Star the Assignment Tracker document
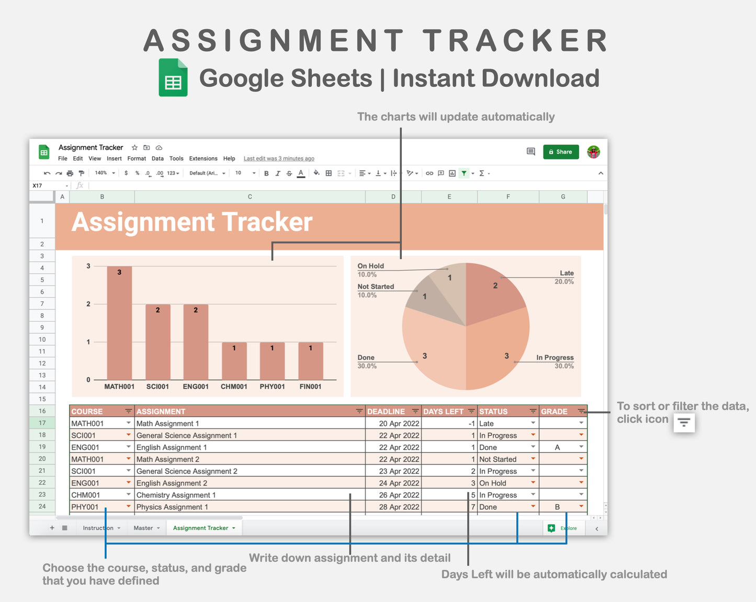Viewport: 756px width, 602px height. (134, 148)
